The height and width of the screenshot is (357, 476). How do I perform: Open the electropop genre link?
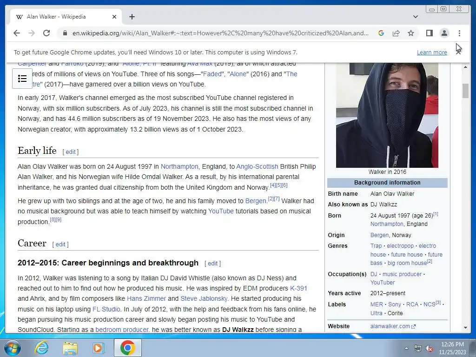[400, 246]
